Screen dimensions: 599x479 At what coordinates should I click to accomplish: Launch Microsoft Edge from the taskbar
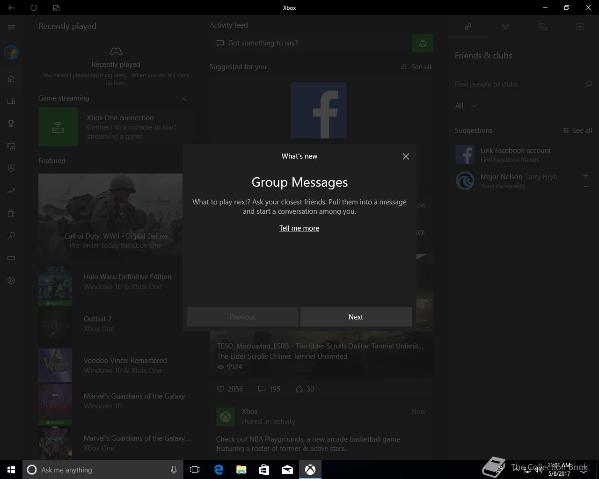coord(219,470)
